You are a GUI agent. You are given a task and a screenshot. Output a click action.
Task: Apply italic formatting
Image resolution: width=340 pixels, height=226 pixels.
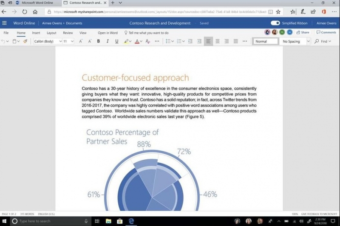pos(108,41)
